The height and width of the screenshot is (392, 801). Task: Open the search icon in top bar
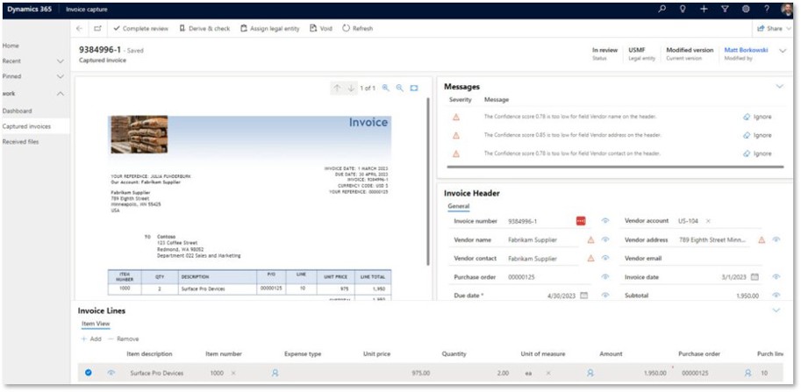tap(662, 9)
